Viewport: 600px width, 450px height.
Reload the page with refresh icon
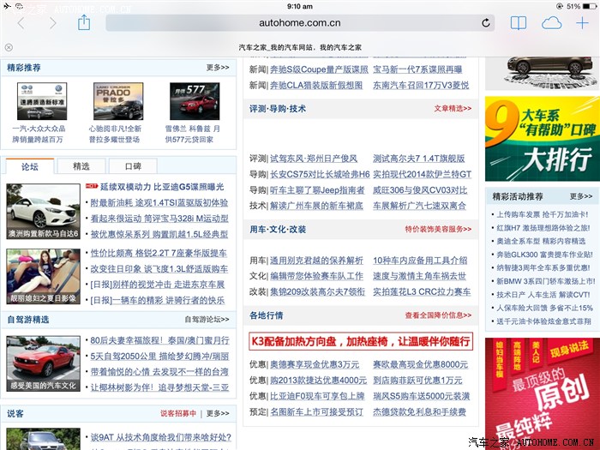486,23
